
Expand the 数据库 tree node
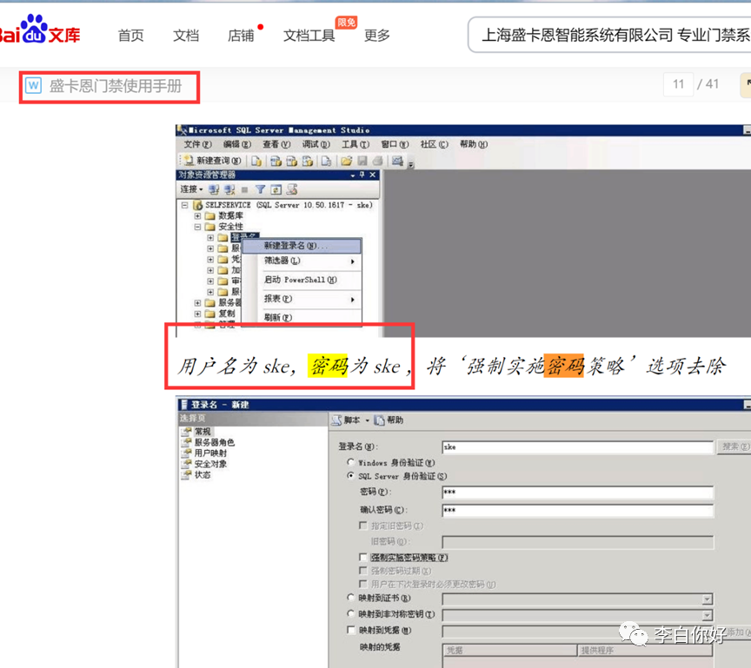click(x=197, y=216)
